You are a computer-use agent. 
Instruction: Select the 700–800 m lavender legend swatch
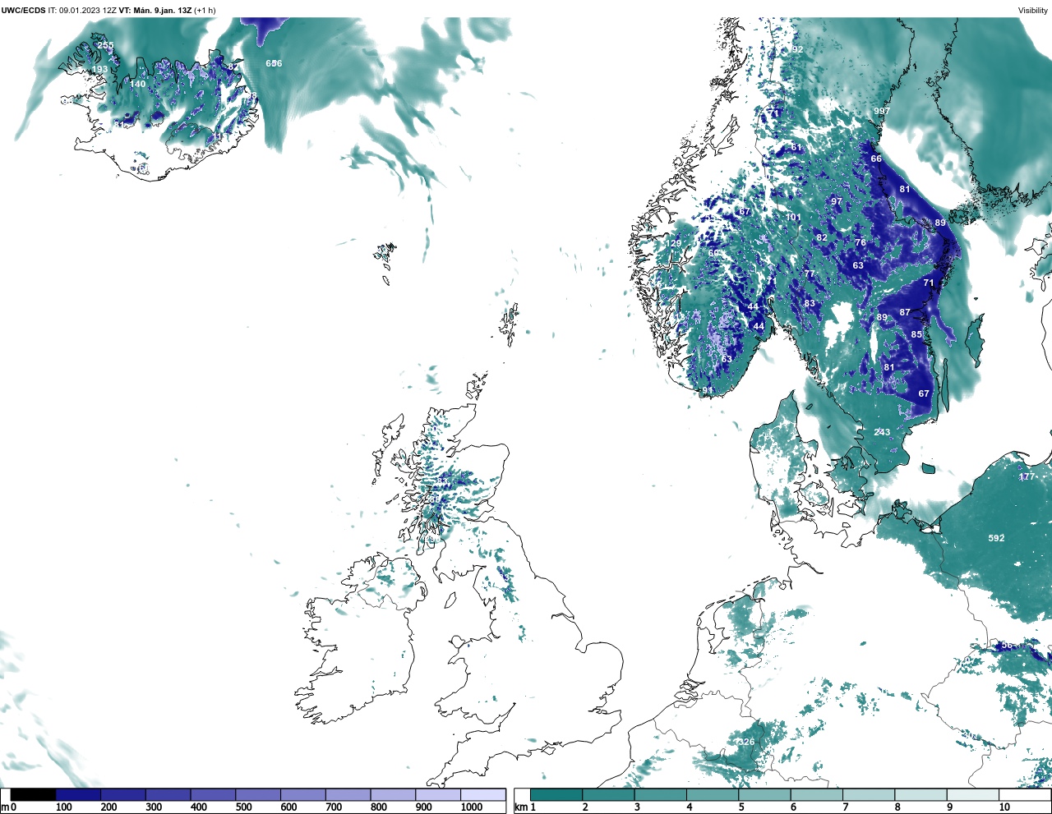point(348,794)
